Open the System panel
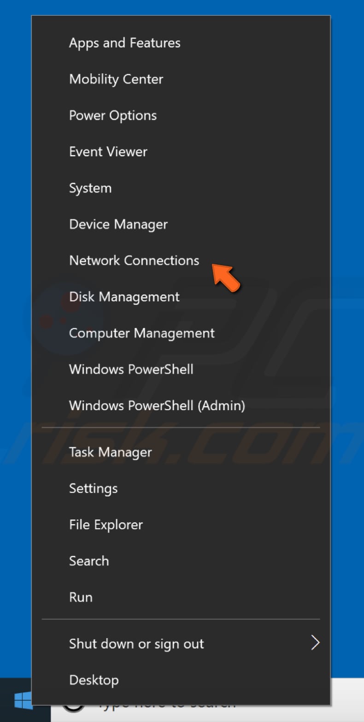Screen dimensions: 364x722 click(x=90, y=188)
